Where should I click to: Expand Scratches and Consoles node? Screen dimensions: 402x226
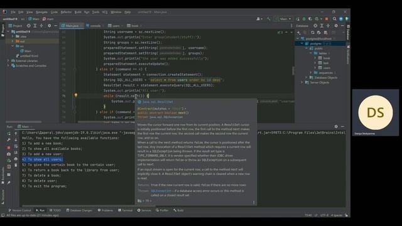point(8,65)
